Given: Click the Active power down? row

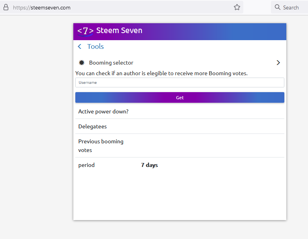Looking at the screenshot, I should click(180, 111).
